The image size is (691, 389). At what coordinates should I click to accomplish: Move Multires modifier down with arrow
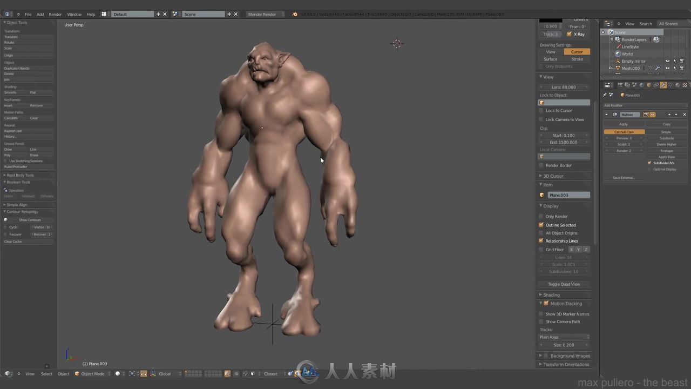pos(676,115)
